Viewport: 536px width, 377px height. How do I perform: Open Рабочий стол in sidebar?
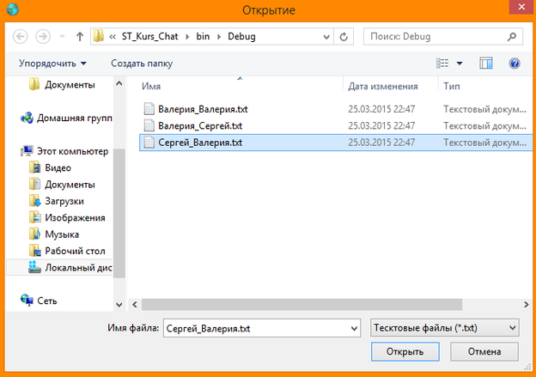click(x=75, y=252)
